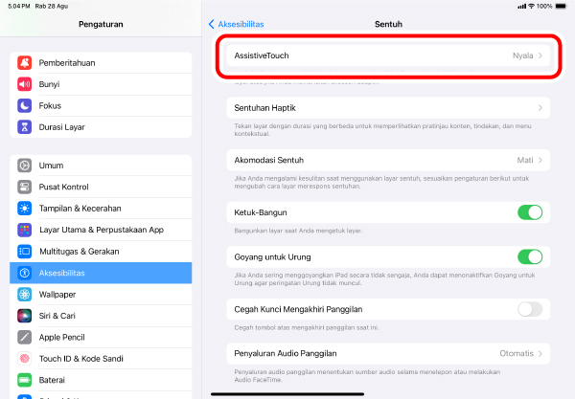
Task: Toggle the Ketuk-Bangun switch off
Action: point(530,212)
